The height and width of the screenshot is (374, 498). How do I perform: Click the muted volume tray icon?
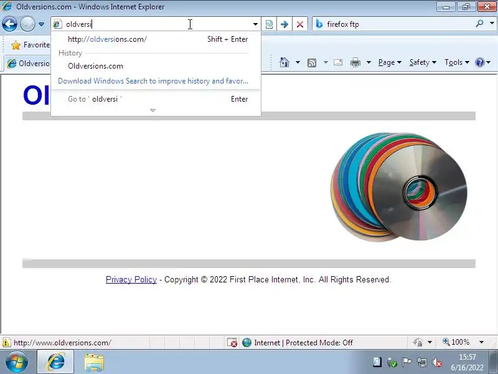(x=437, y=362)
